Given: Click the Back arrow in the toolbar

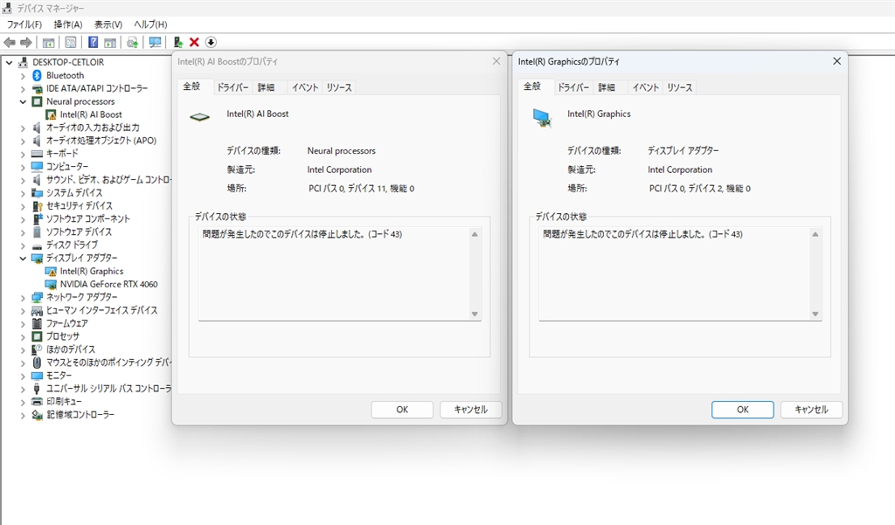Looking at the screenshot, I should tap(9, 42).
